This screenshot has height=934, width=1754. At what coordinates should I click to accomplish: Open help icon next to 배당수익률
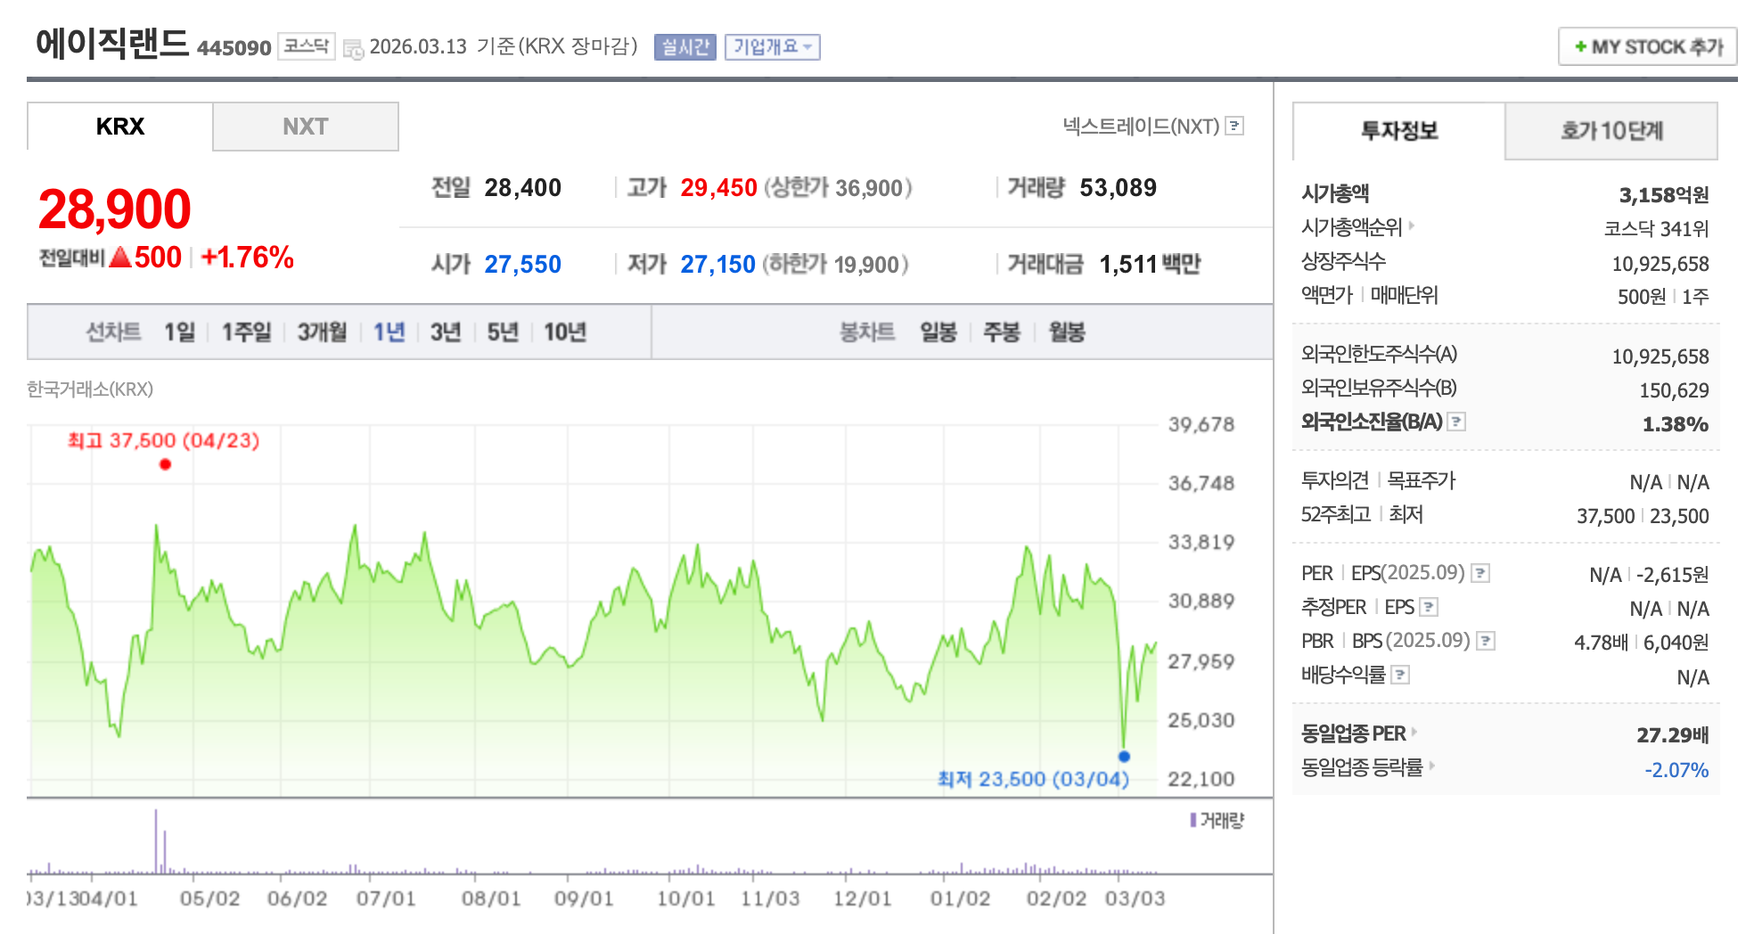pyautogui.click(x=1400, y=675)
